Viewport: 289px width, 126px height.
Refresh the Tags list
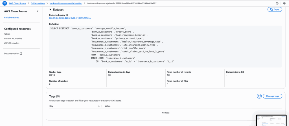coord(259,96)
